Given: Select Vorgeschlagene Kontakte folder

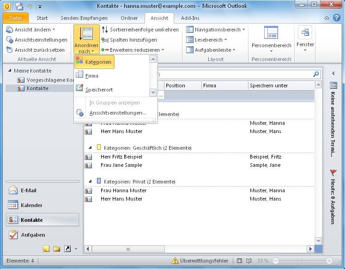Looking at the screenshot, I should point(45,80).
